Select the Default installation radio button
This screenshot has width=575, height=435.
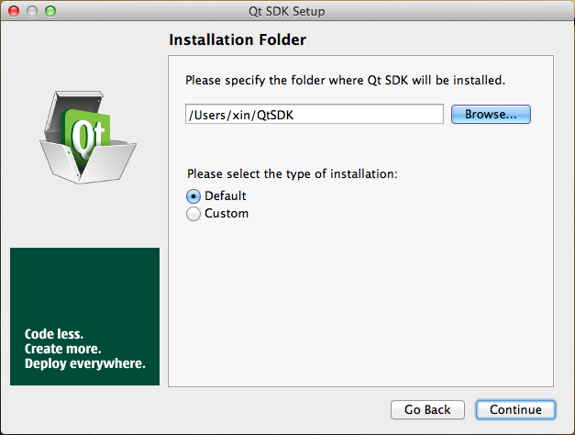[x=194, y=196]
